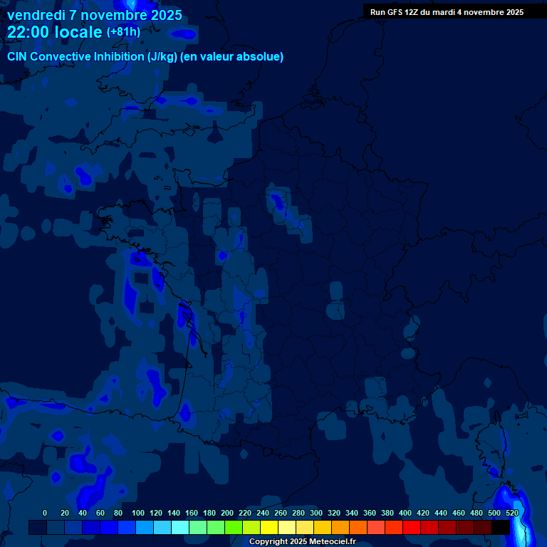Viewport: 547px width, 547px height.
Task: Click the Run GFS 12Z header label
Action: (x=447, y=12)
